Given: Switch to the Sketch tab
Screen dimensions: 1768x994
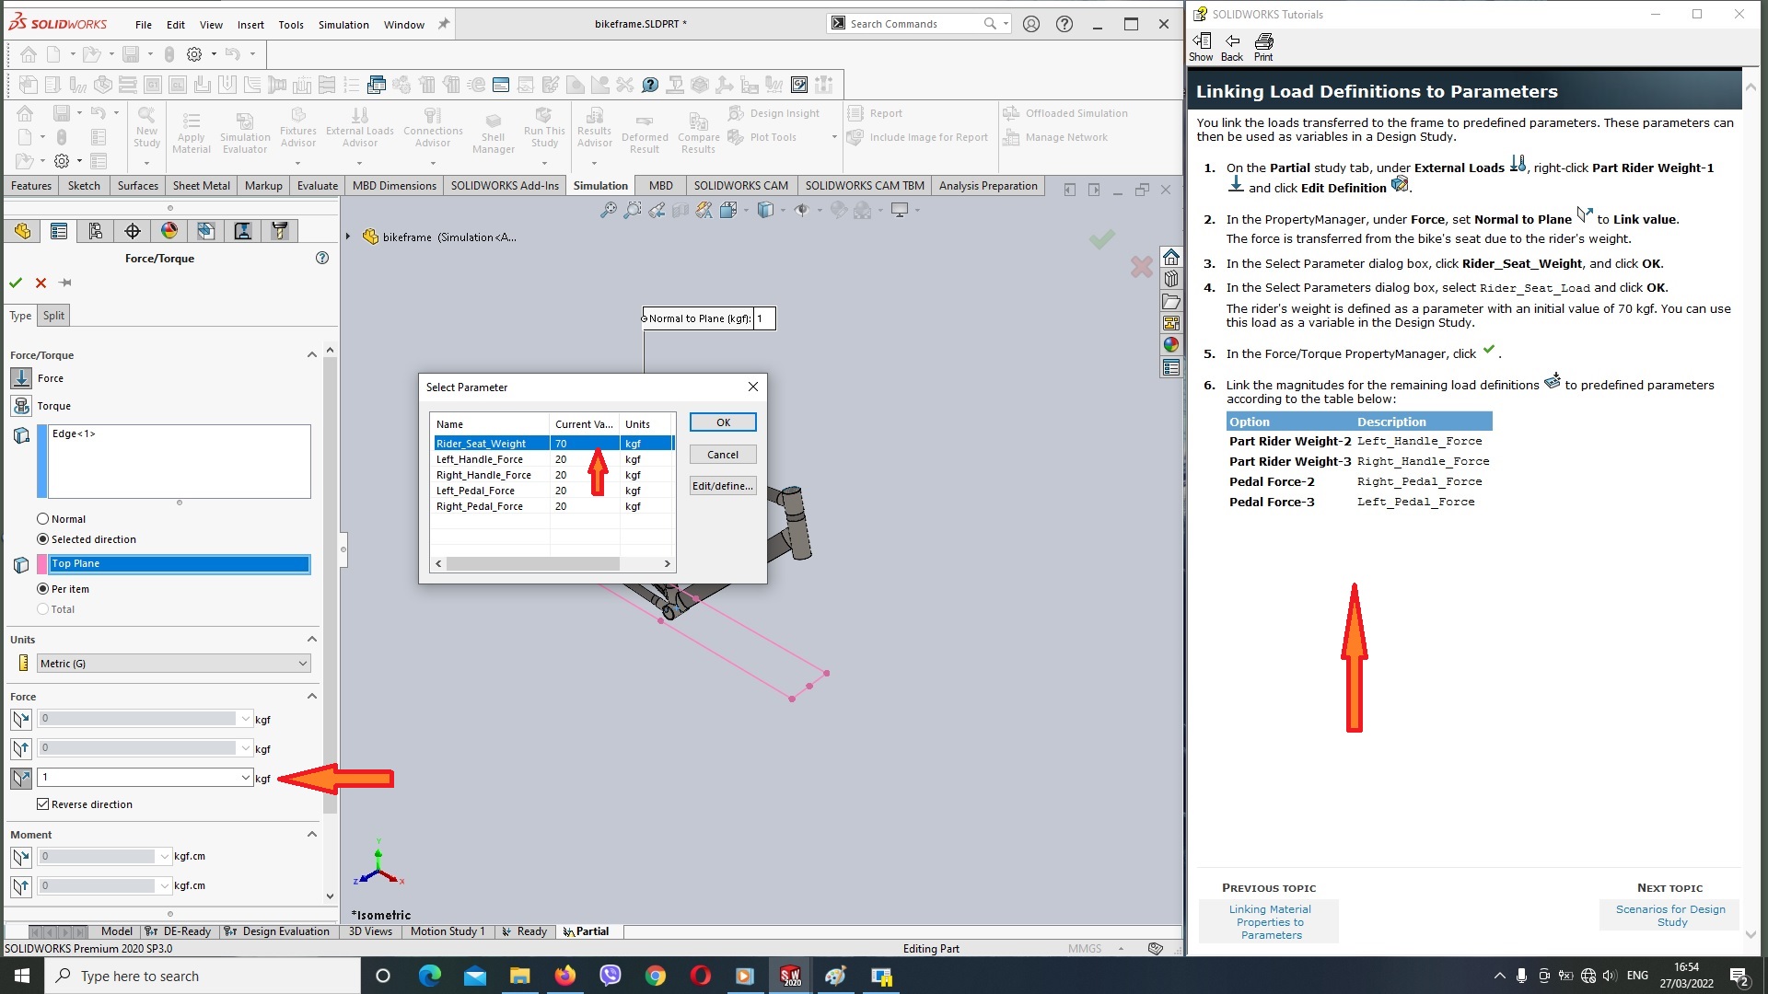Looking at the screenshot, I should point(84,185).
